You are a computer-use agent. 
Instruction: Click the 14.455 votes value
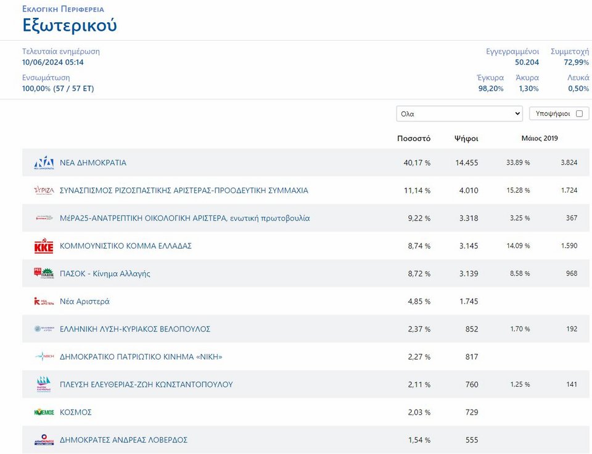(x=467, y=163)
